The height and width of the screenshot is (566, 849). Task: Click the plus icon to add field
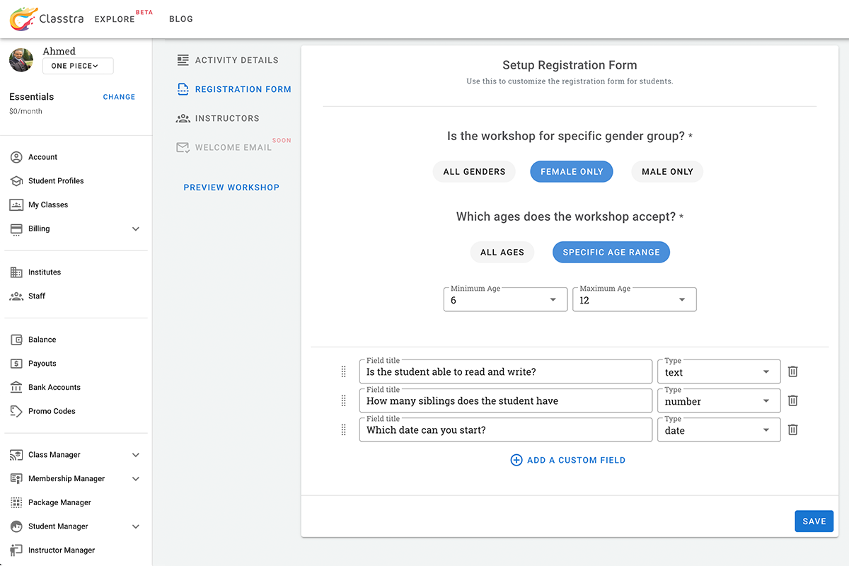click(x=516, y=460)
